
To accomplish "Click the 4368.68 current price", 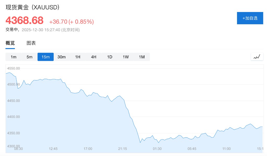I will (x=25, y=20).
